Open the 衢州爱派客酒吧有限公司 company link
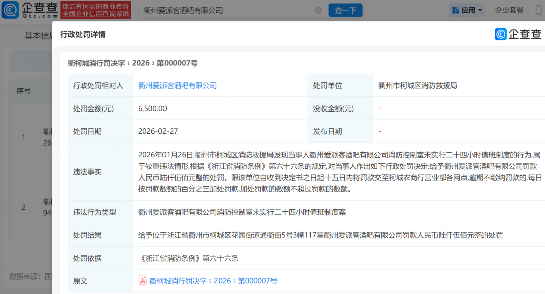The height and width of the screenshot is (294, 545). point(178,85)
